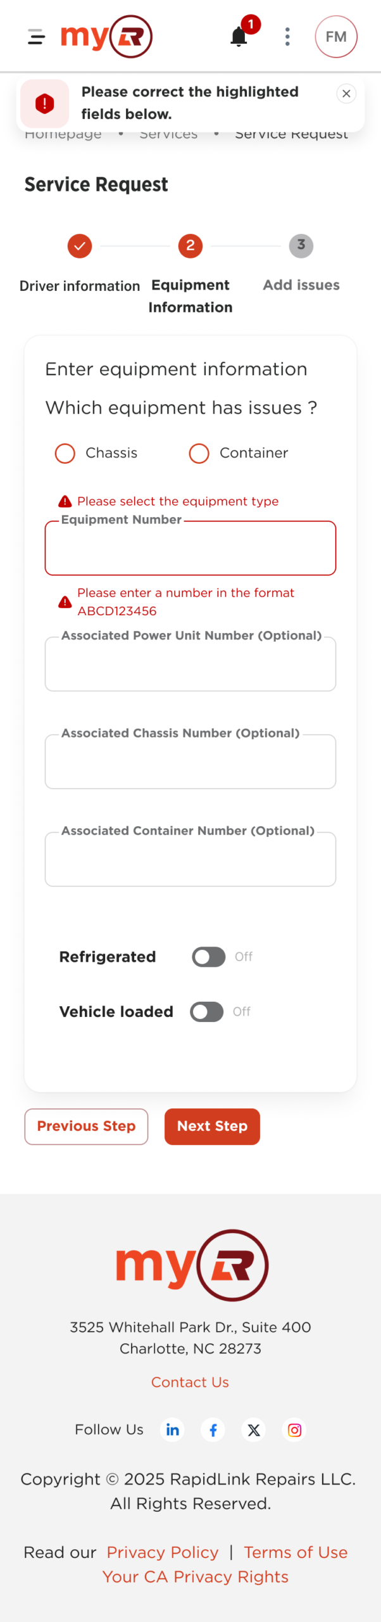Open the hamburger navigation menu
This screenshot has width=381, height=1622.
(x=37, y=37)
